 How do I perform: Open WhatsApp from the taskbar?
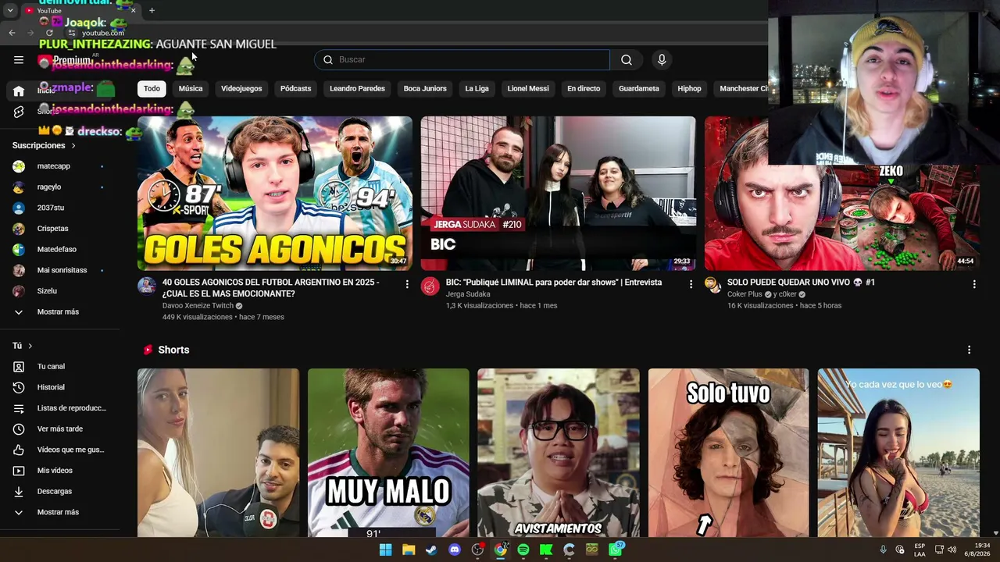(x=616, y=550)
